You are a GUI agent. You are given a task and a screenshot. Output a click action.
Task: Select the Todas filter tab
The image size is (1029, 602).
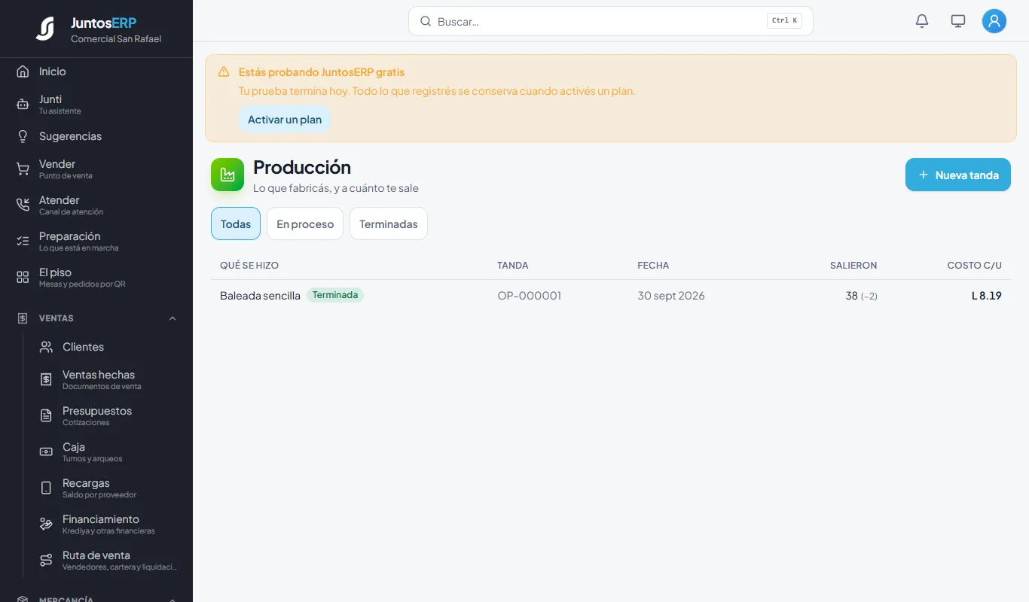pyautogui.click(x=236, y=223)
